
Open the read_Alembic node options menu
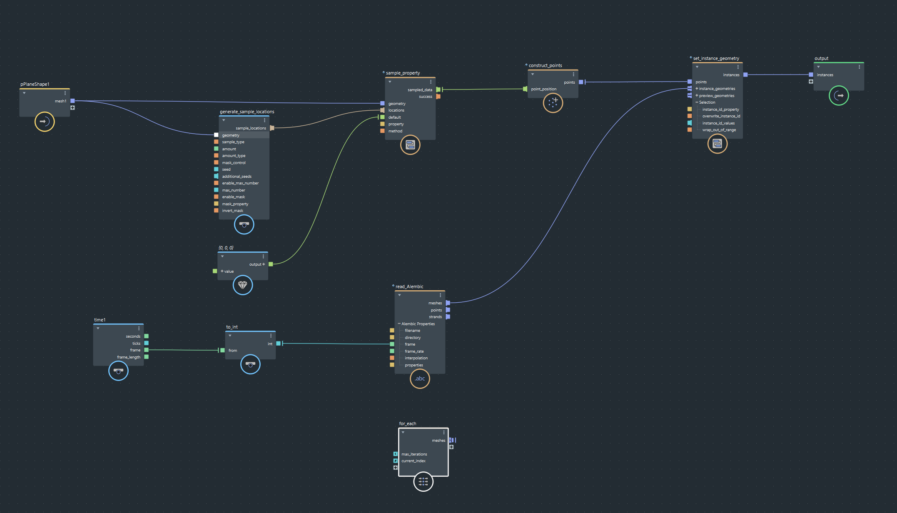(440, 295)
